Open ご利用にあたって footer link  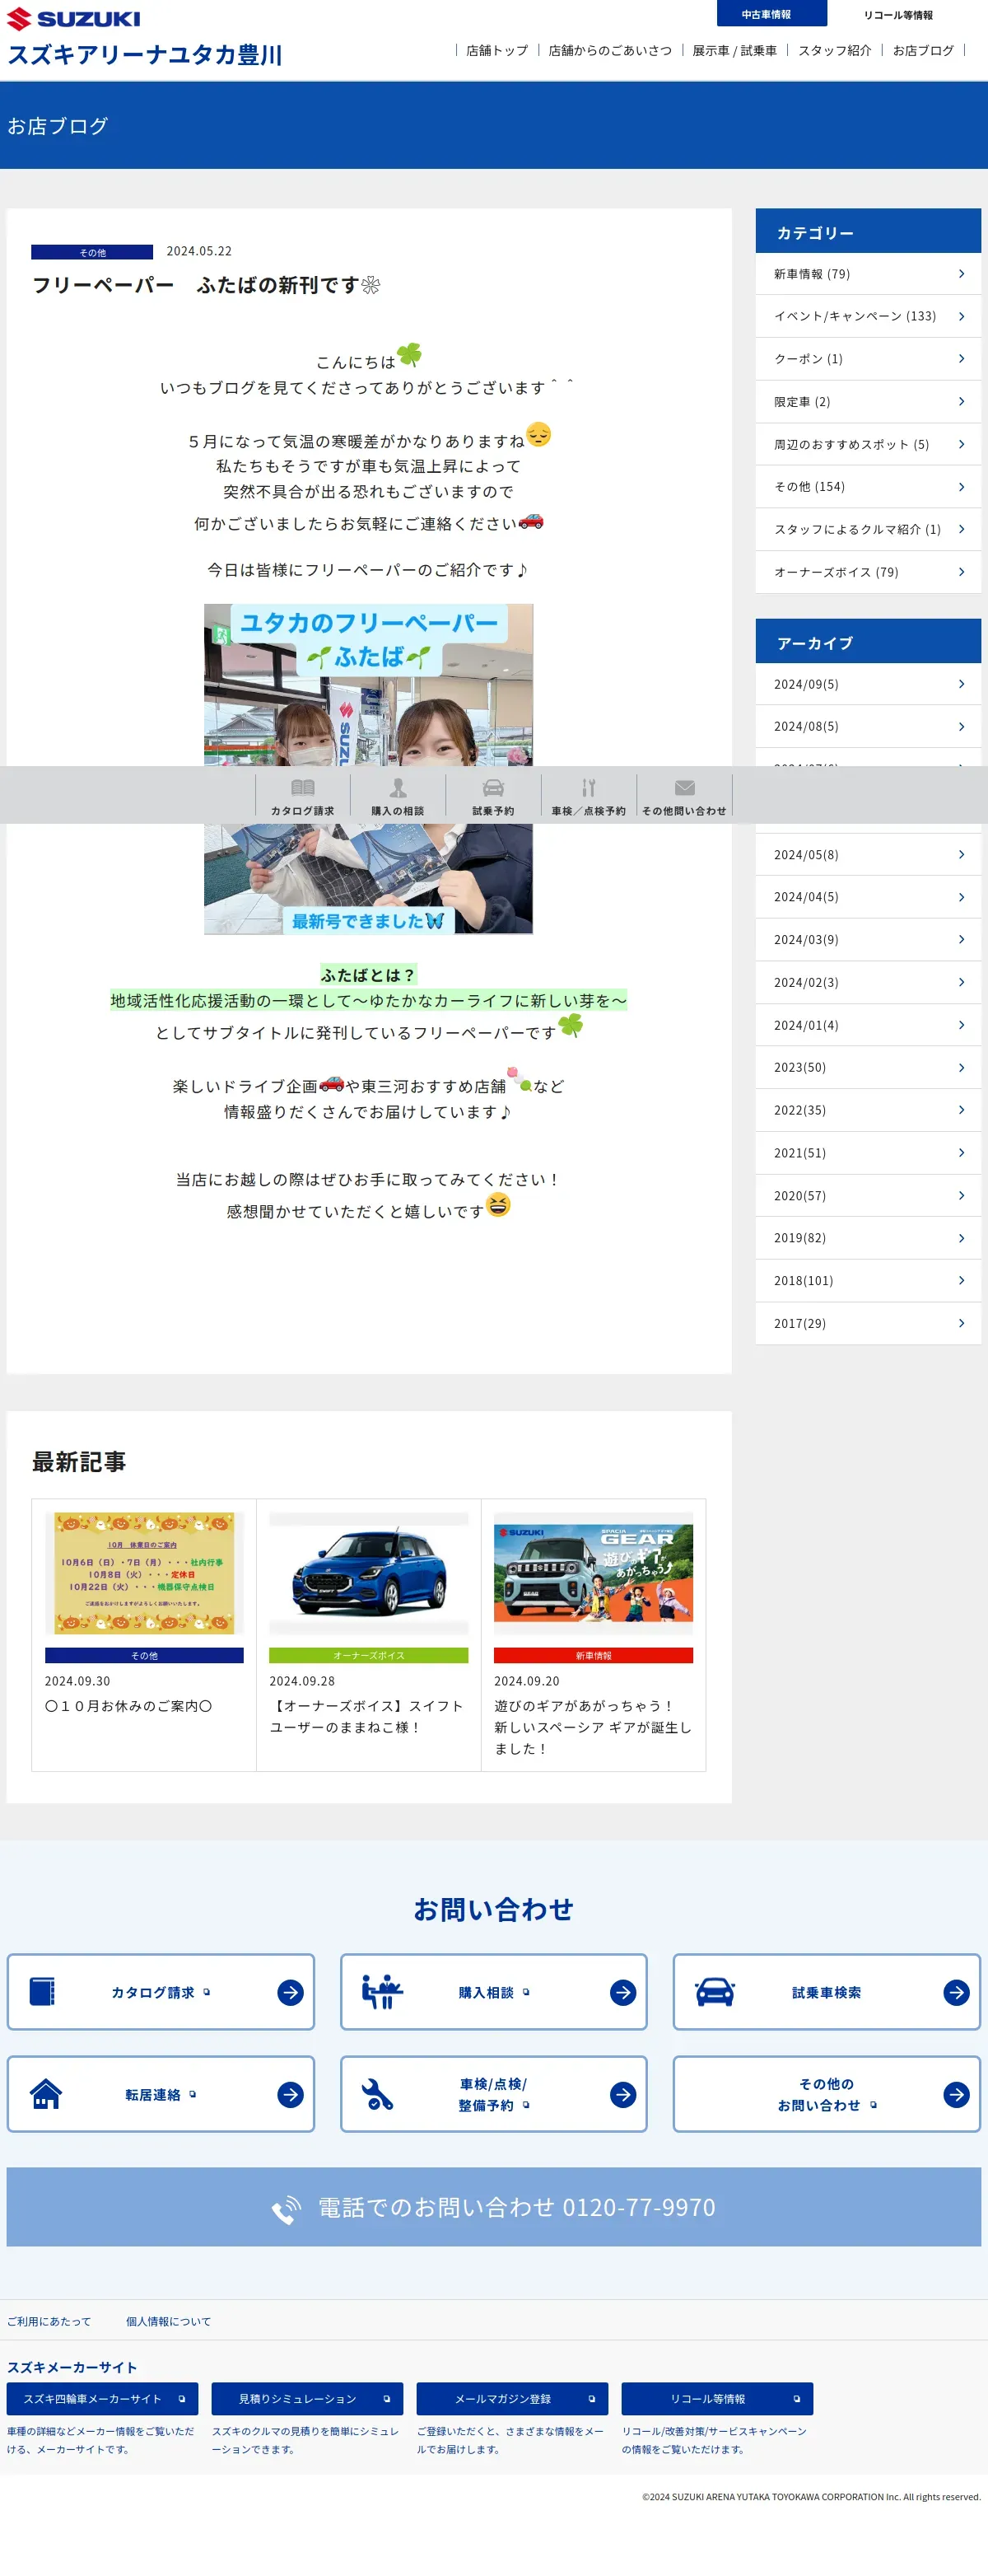49,2321
